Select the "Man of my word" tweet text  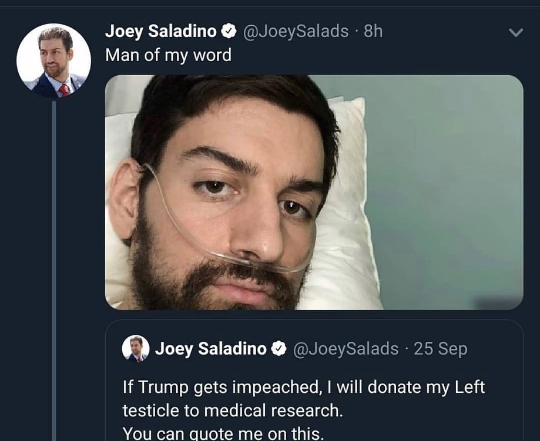[x=168, y=55]
